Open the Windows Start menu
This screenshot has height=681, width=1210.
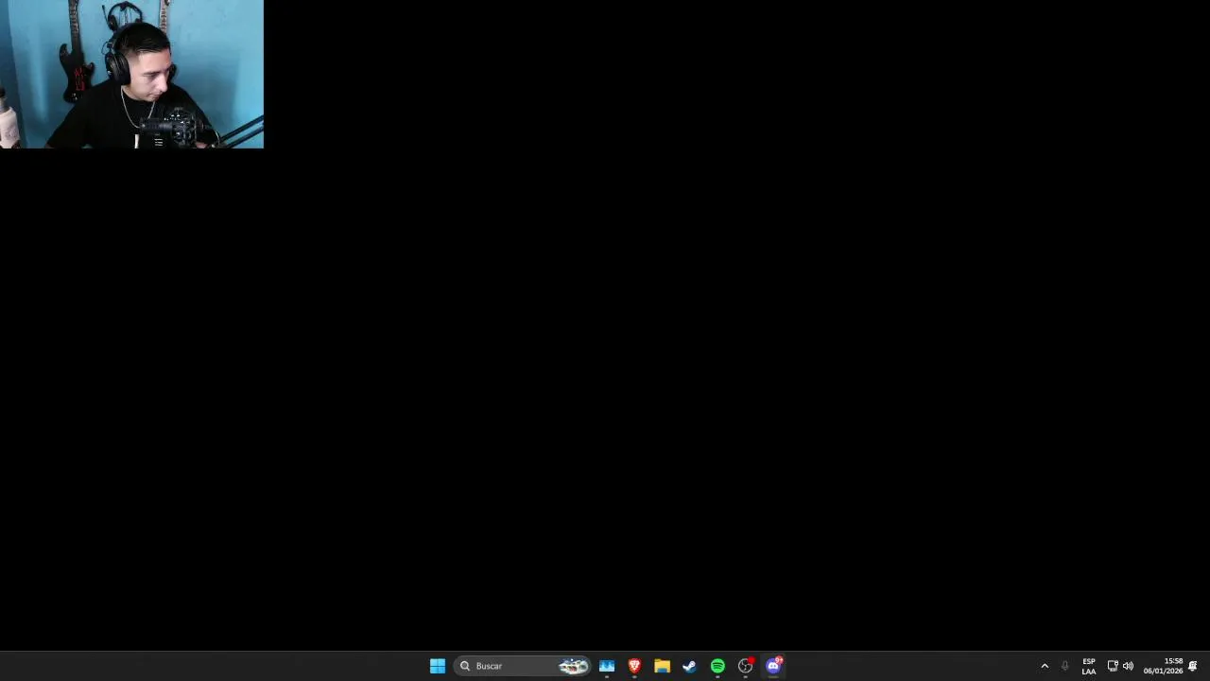tap(438, 666)
